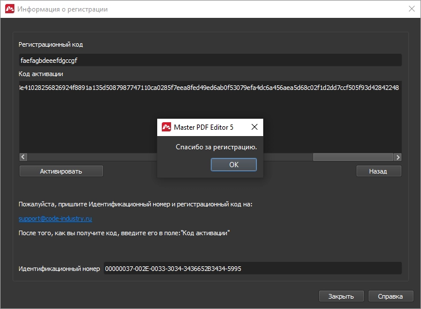Open Справка help button

coord(390,296)
